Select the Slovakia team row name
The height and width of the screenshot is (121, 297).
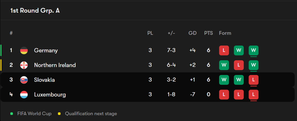coord(44,80)
